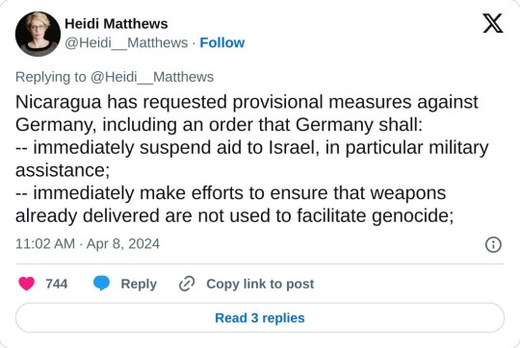Click the 744 likes count
Image resolution: width=520 pixels, height=348 pixels.
[57, 285]
